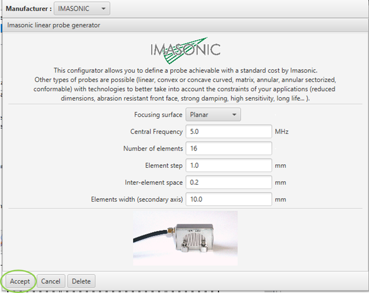This screenshot has width=369, height=293.
Task: Click the probe photo thumbnail
Action: click(185, 238)
